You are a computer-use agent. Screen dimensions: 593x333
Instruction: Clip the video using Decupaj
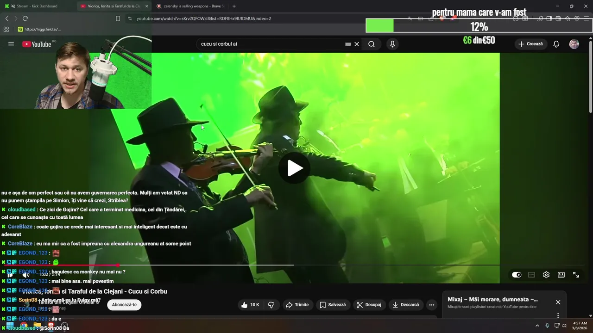click(369, 305)
